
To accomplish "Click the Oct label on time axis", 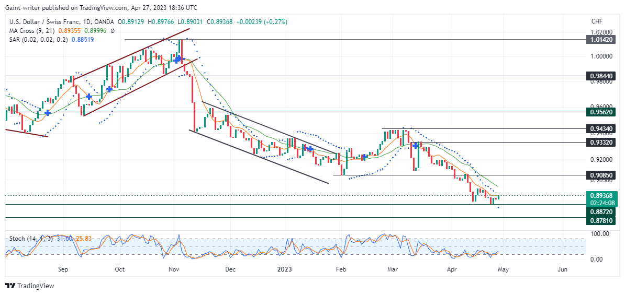I will tap(119, 269).
